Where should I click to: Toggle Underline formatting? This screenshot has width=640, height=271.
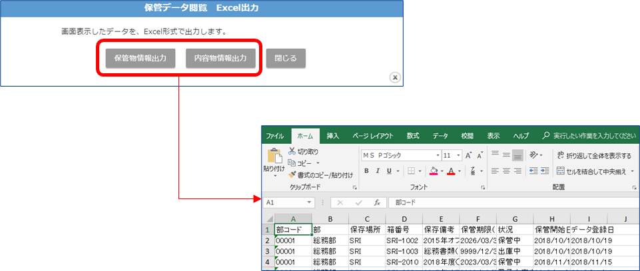coord(390,171)
